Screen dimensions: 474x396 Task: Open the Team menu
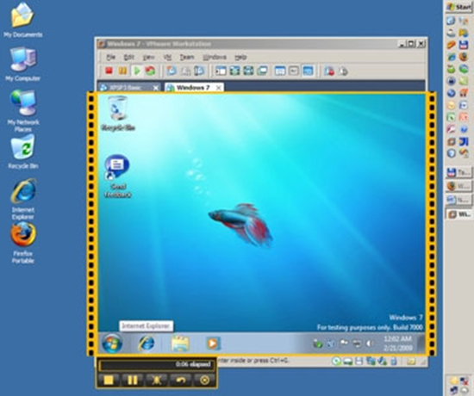[x=187, y=57]
